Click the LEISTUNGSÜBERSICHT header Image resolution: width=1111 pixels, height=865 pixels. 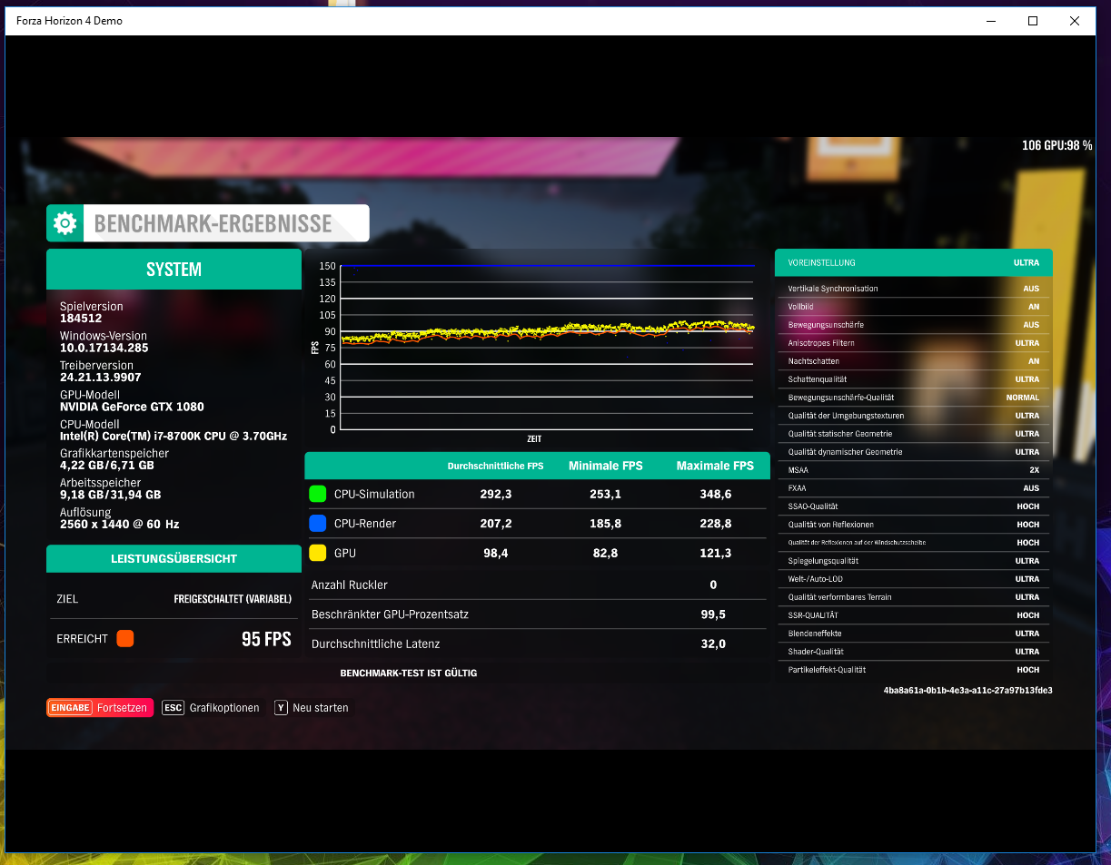(x=174, y=559)
